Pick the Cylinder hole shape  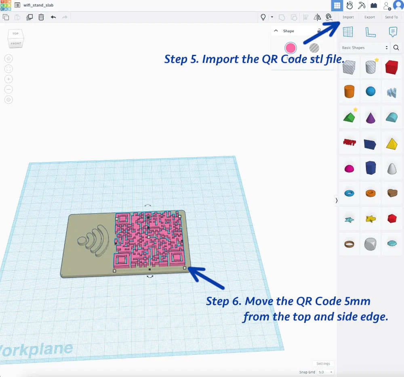coord(370,67)
